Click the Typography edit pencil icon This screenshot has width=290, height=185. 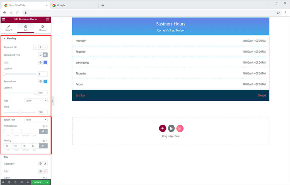pos(45,164)
